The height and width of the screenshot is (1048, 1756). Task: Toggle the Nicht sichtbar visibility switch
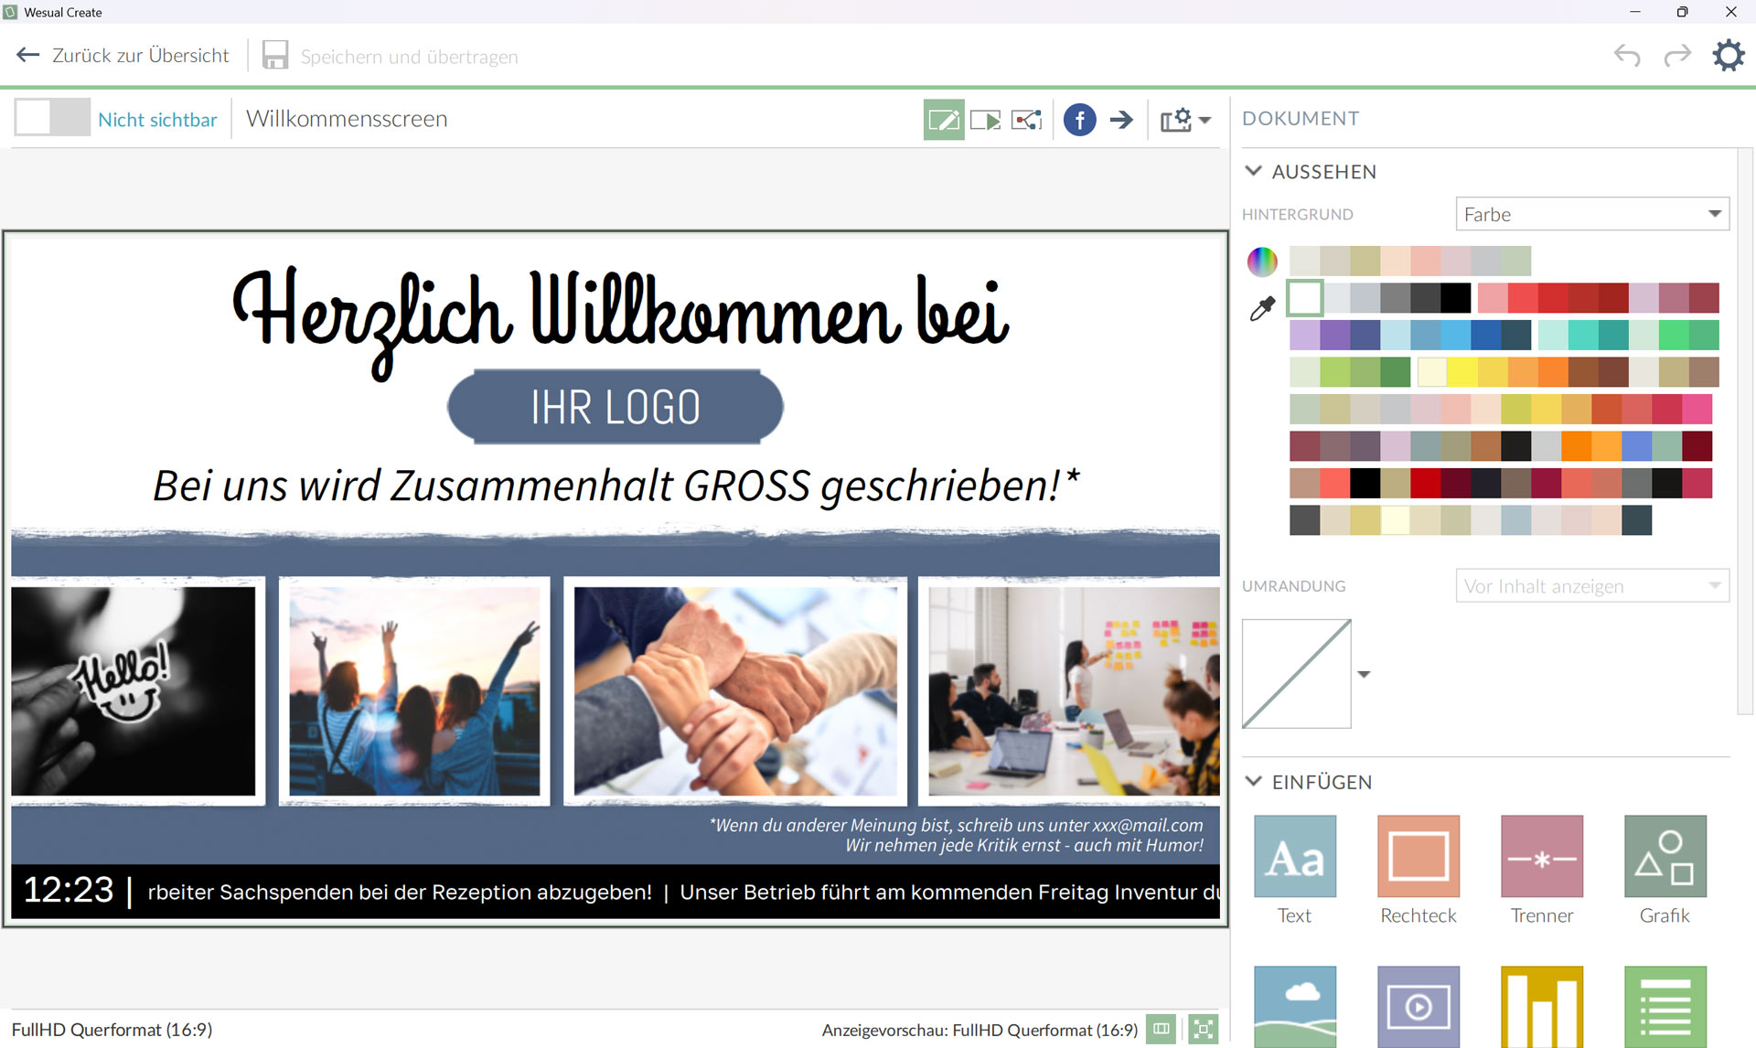click(52, 118)
